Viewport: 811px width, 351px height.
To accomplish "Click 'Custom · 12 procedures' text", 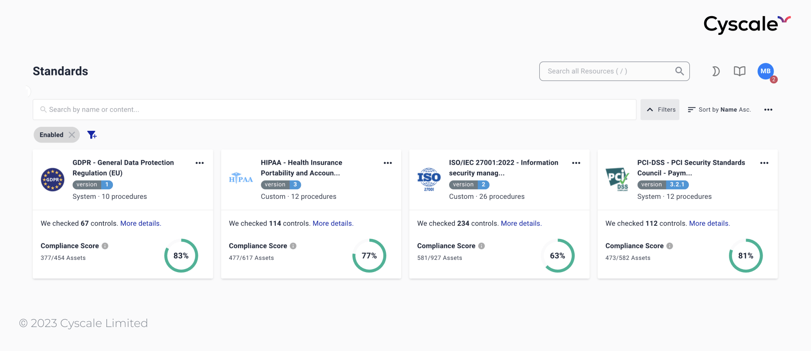I will tap(299, 197).
